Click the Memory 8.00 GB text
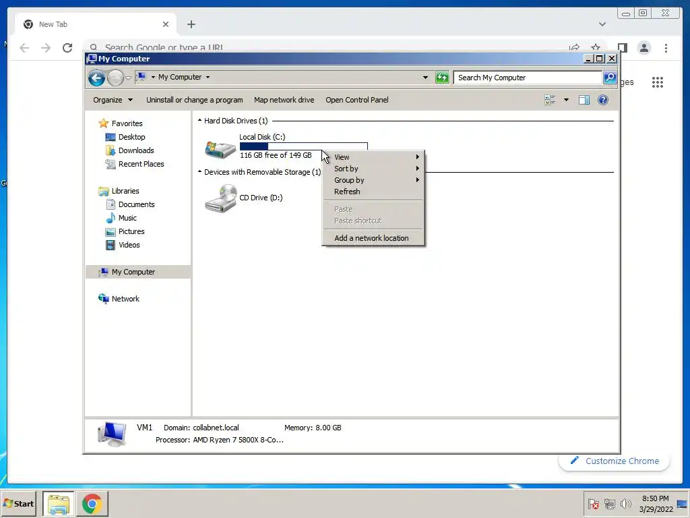 (313, 428)
